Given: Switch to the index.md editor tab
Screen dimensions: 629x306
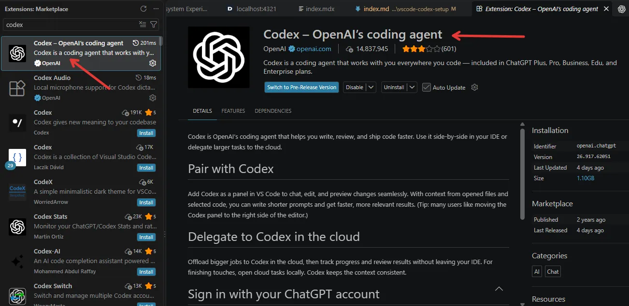Looking at the screenshot, I should pyautogui.click(x=407, y=9).
